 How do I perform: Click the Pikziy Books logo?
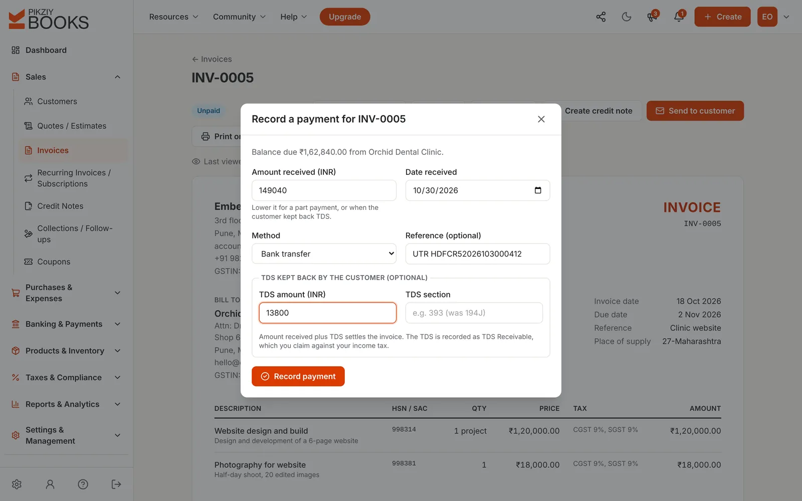tap(49, 19)
